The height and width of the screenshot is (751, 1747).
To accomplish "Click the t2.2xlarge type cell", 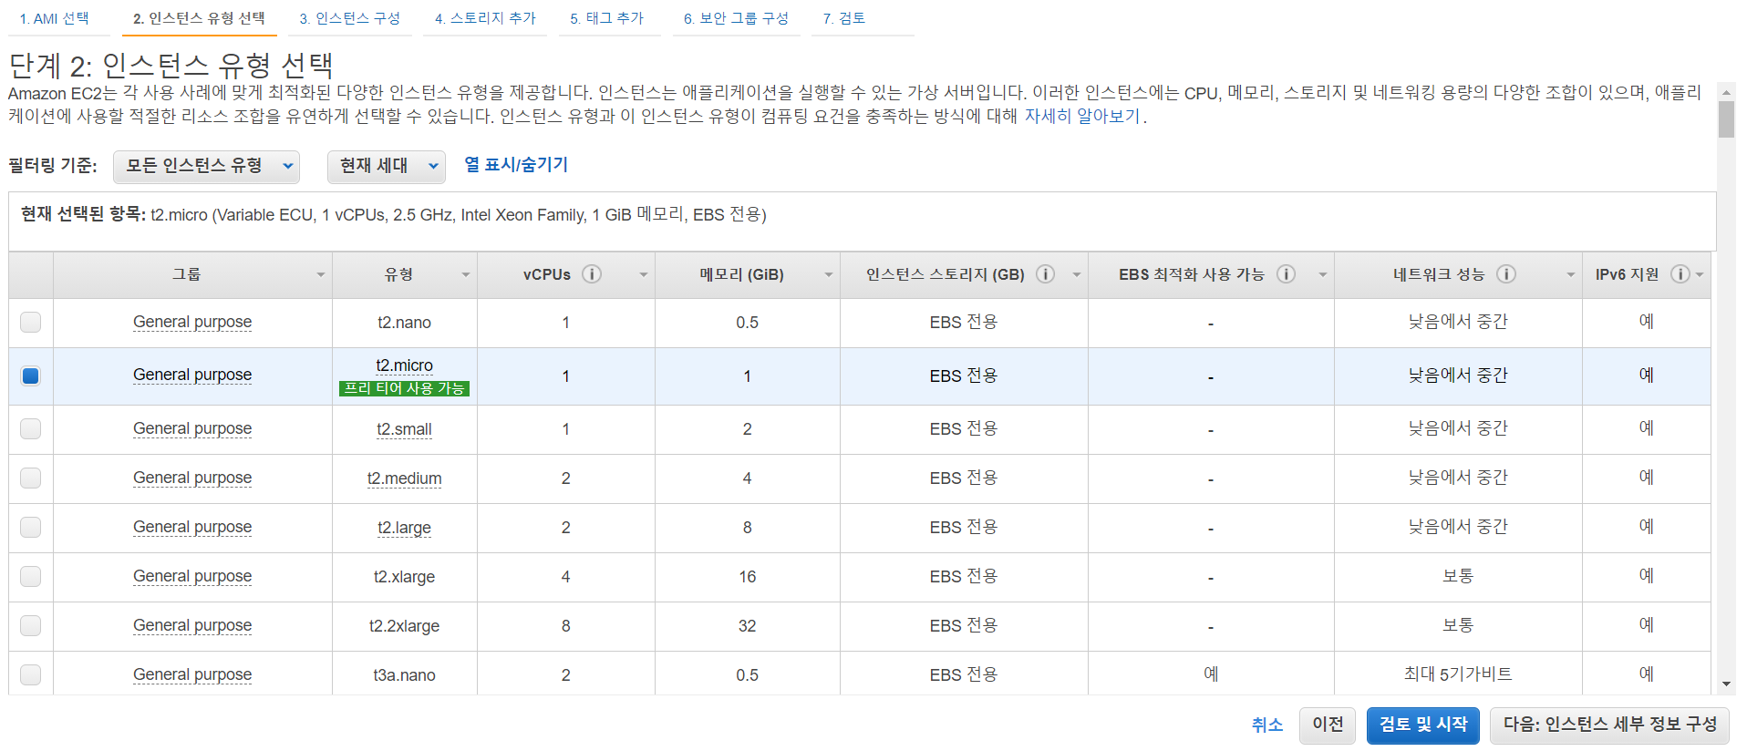I will [404, 626].
